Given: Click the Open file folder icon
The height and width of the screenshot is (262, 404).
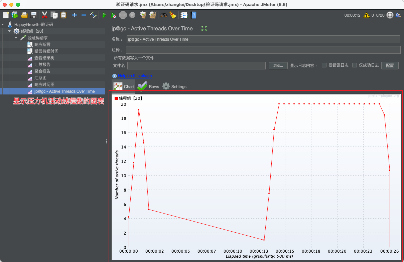Looking at the screenshot, I should coord(24,15).
